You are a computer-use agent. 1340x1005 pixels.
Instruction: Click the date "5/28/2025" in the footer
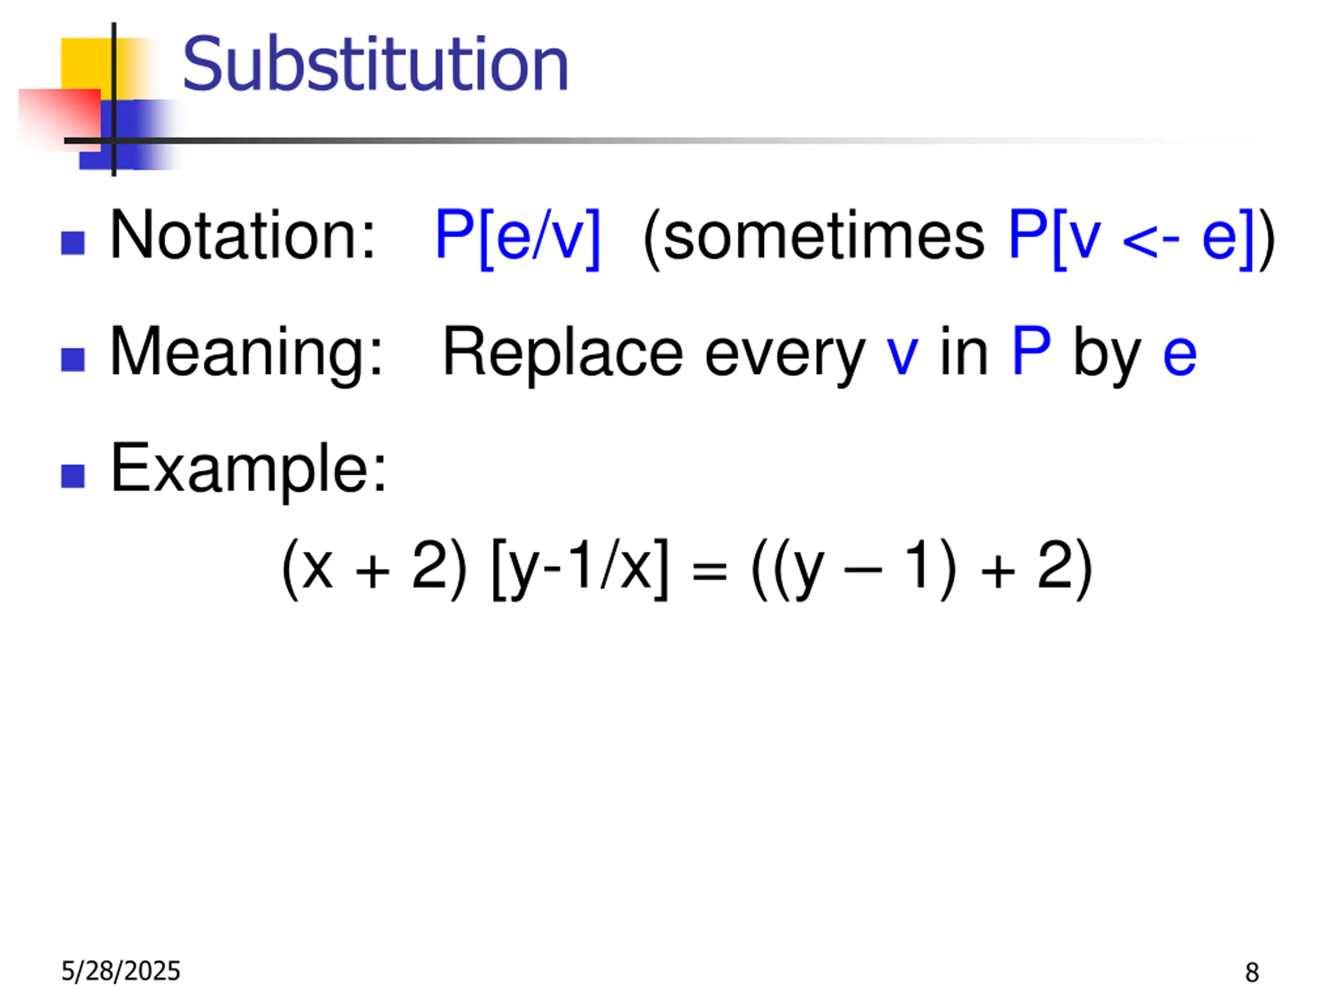click(120, 971)
